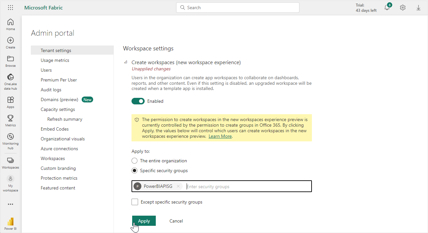Expand the more options ellipsis in sidebar
This screenshot has width=428, height=233.
pos(10,204)
